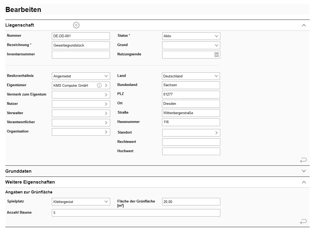The width and height of the screenshot is (311, 228).
Task: Open the Verwalter selection arrow
Action: pyautogui.click(x=106, y=113)
